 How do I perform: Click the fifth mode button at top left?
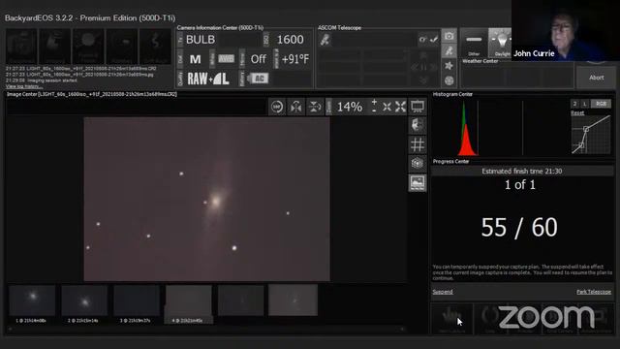click(155, 47)
